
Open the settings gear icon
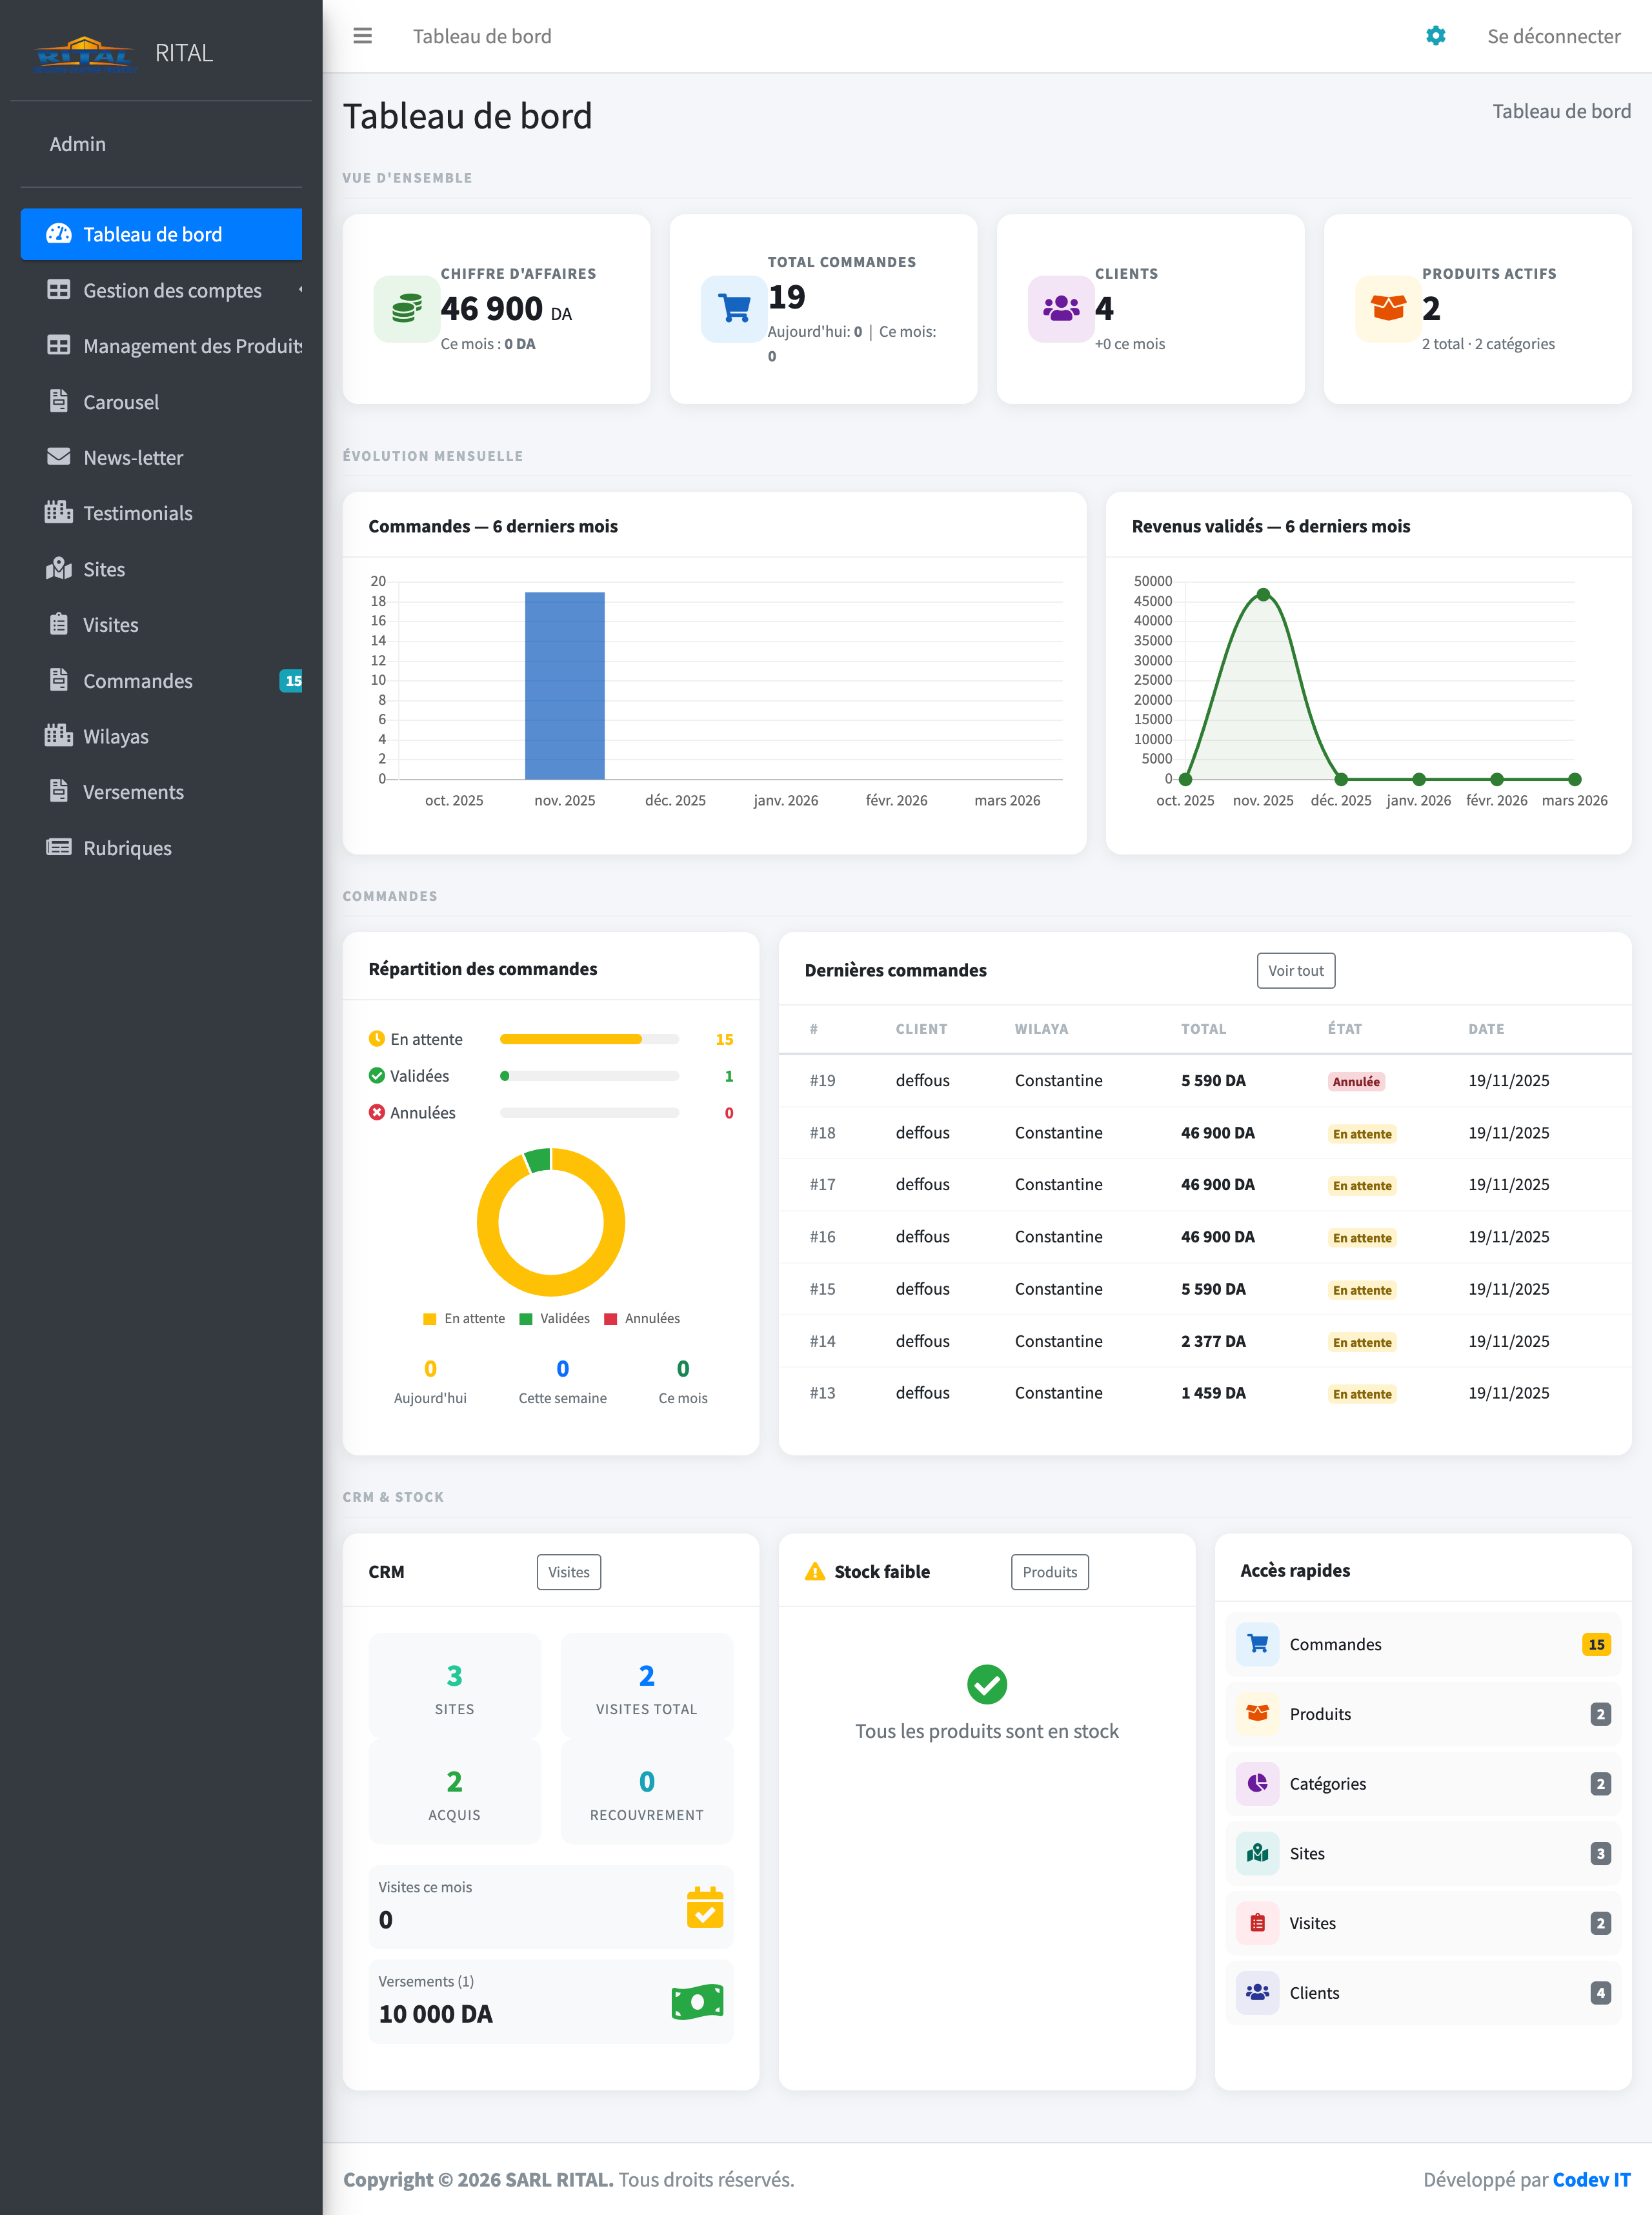coord(1435,36)
